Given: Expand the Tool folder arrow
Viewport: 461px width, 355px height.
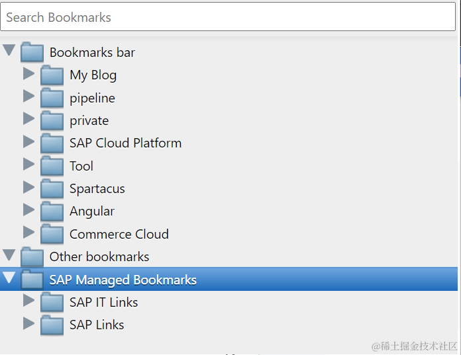Looking at the screenshot, I should point(29,164).
